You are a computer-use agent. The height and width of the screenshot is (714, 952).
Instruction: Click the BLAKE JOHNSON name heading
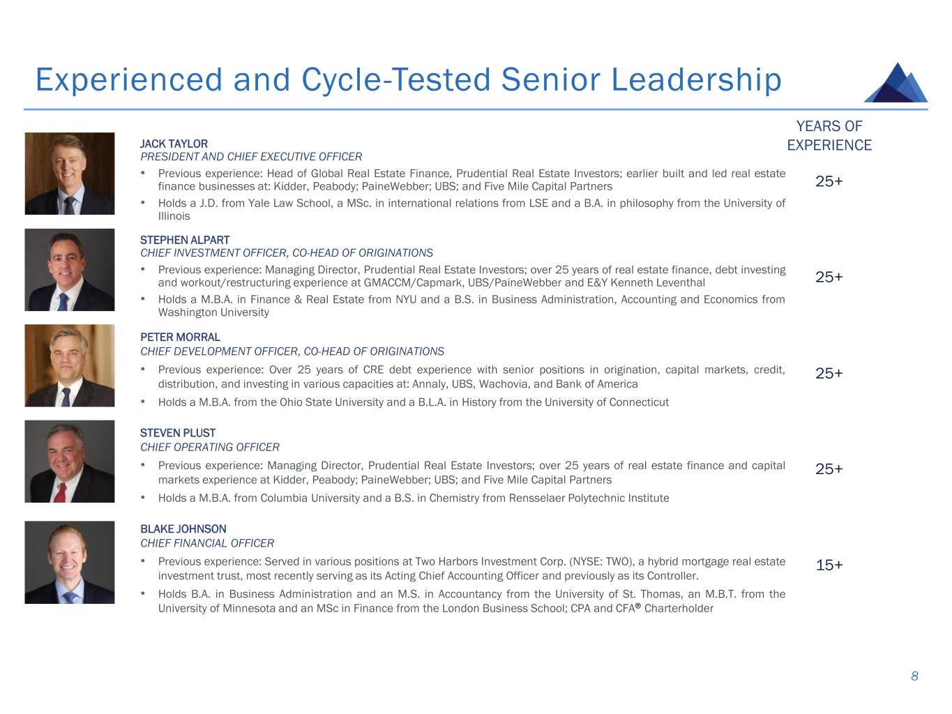(183, 529)
